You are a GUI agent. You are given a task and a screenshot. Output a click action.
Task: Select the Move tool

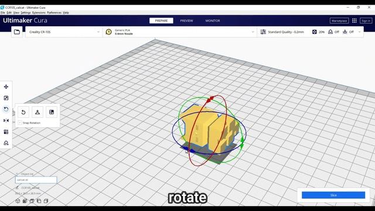pos(6,87)
